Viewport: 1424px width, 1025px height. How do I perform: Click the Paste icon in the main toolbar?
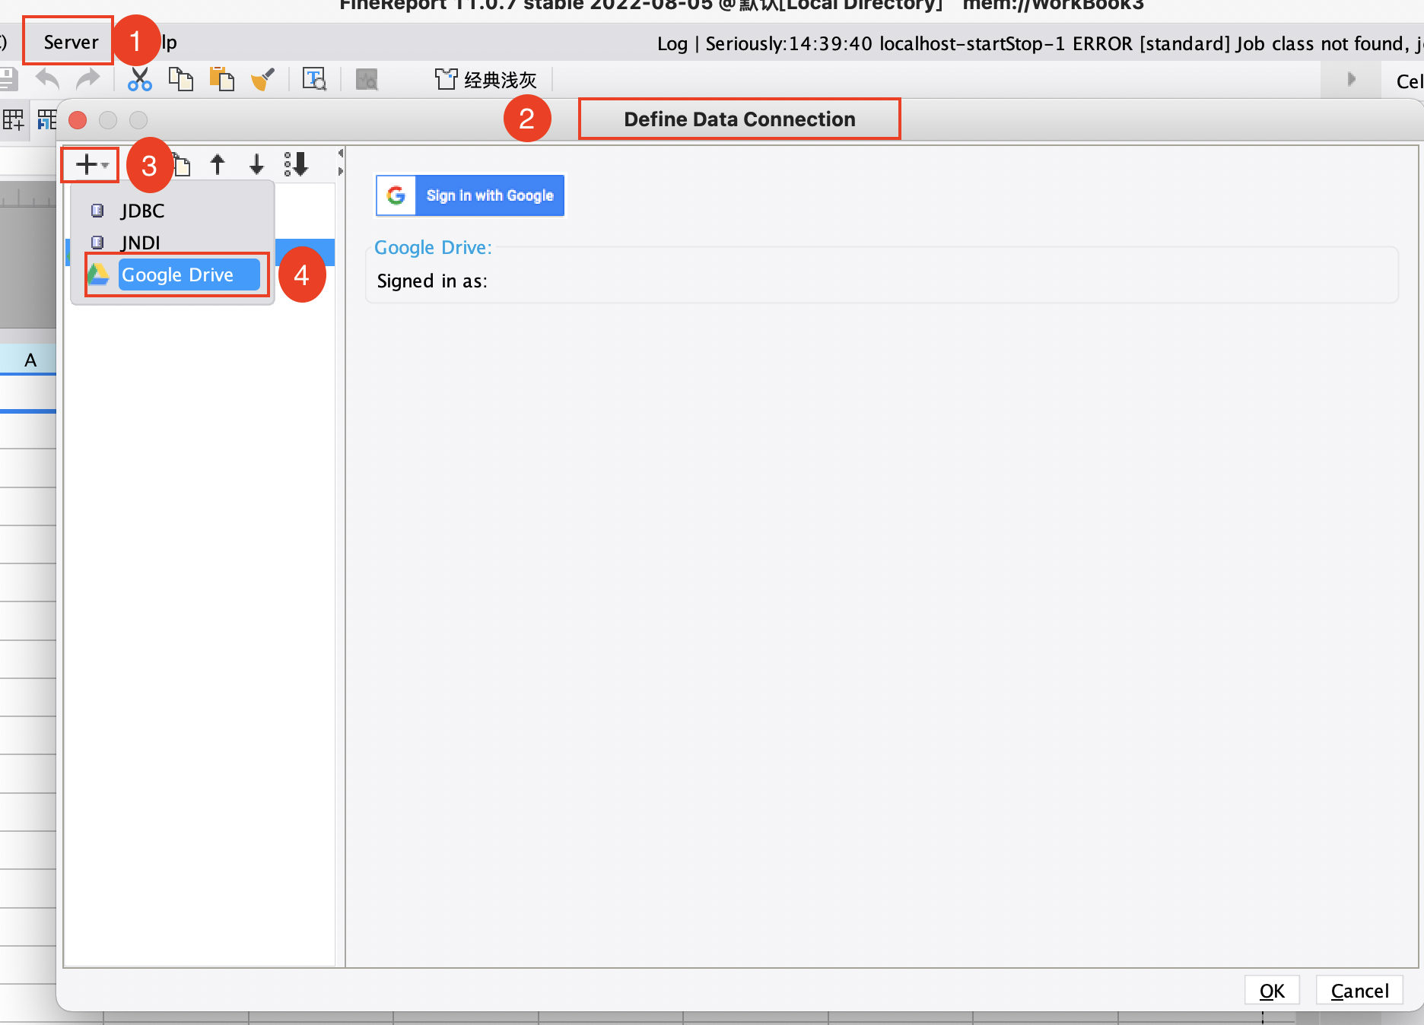(x=222, y=79)
